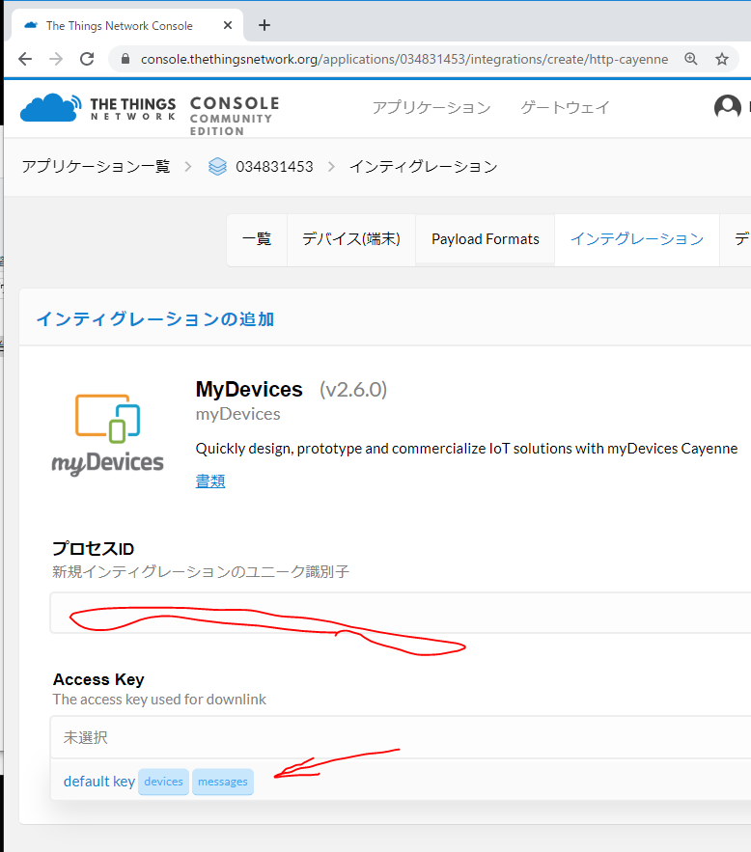Click the devices tag on default key

click(x=163, y=782)
